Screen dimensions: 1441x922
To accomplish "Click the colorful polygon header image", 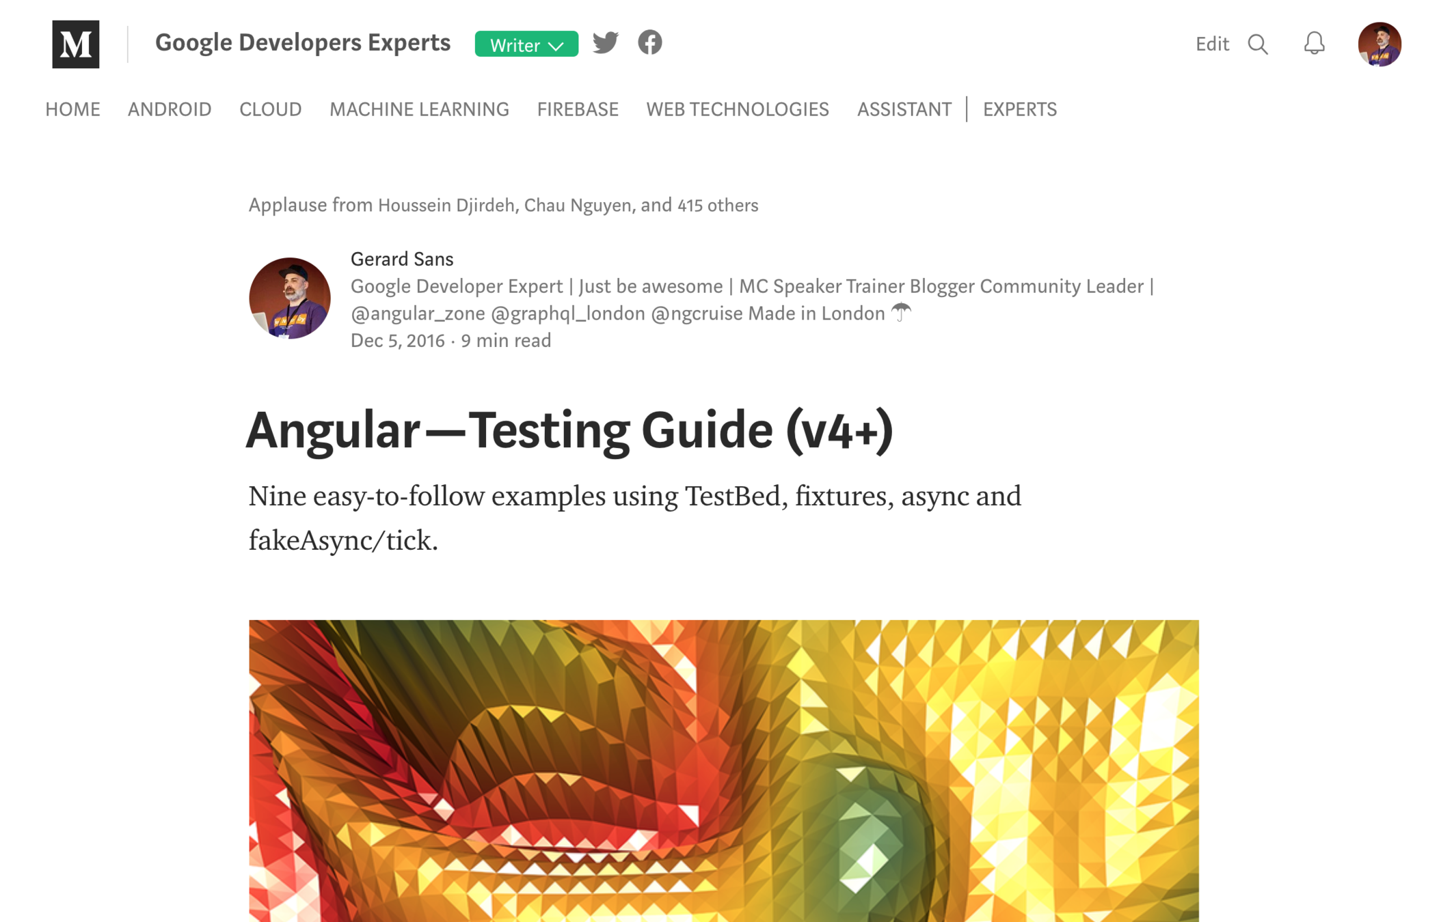I will click(x=724, y=771).
